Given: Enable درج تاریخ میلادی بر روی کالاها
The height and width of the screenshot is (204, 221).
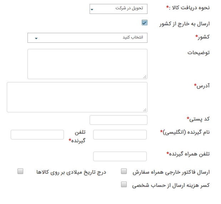Looking at the screenshot, I should click(x=20, y=171).
